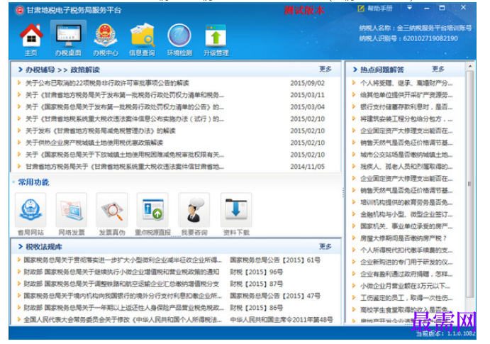Launch 环境检测 radar icon

[179, 40]
